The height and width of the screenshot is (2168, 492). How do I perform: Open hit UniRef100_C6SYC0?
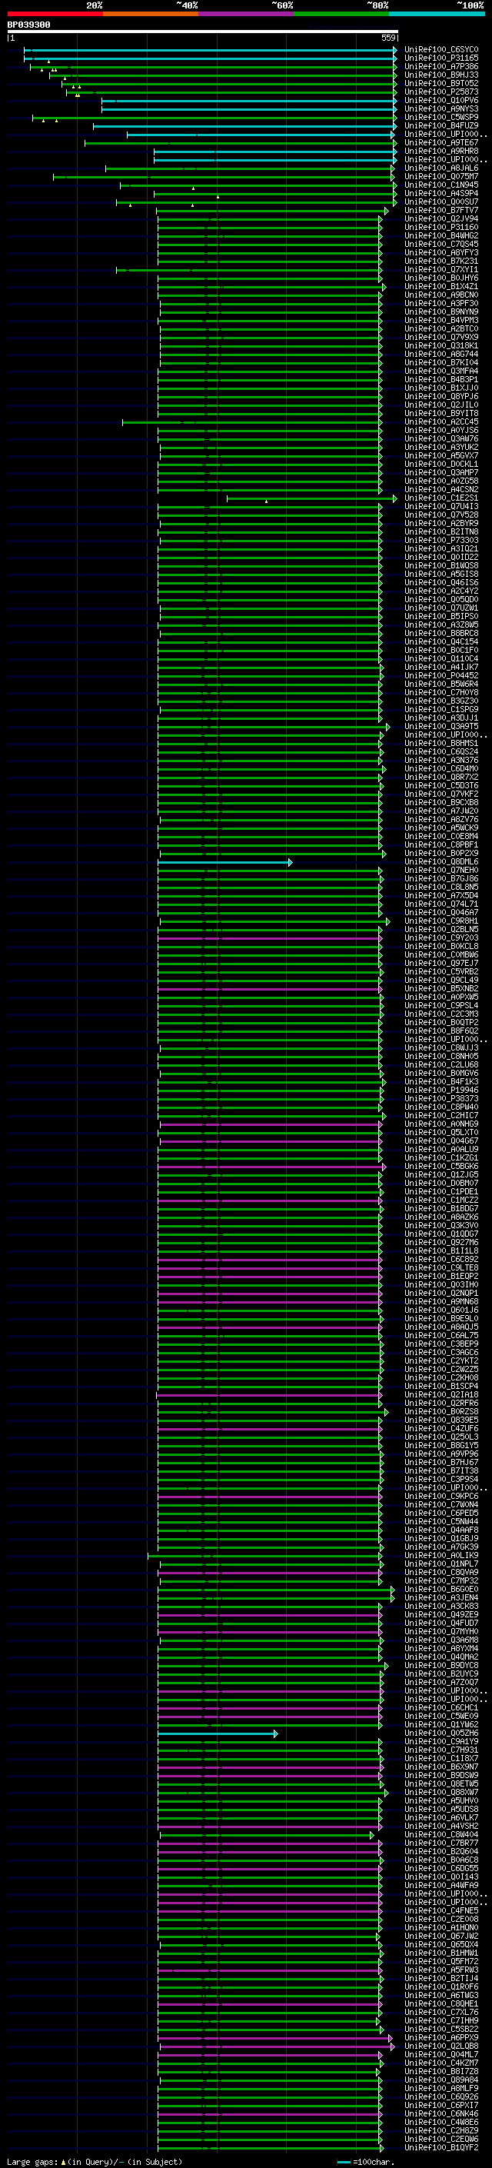[441, 50]
